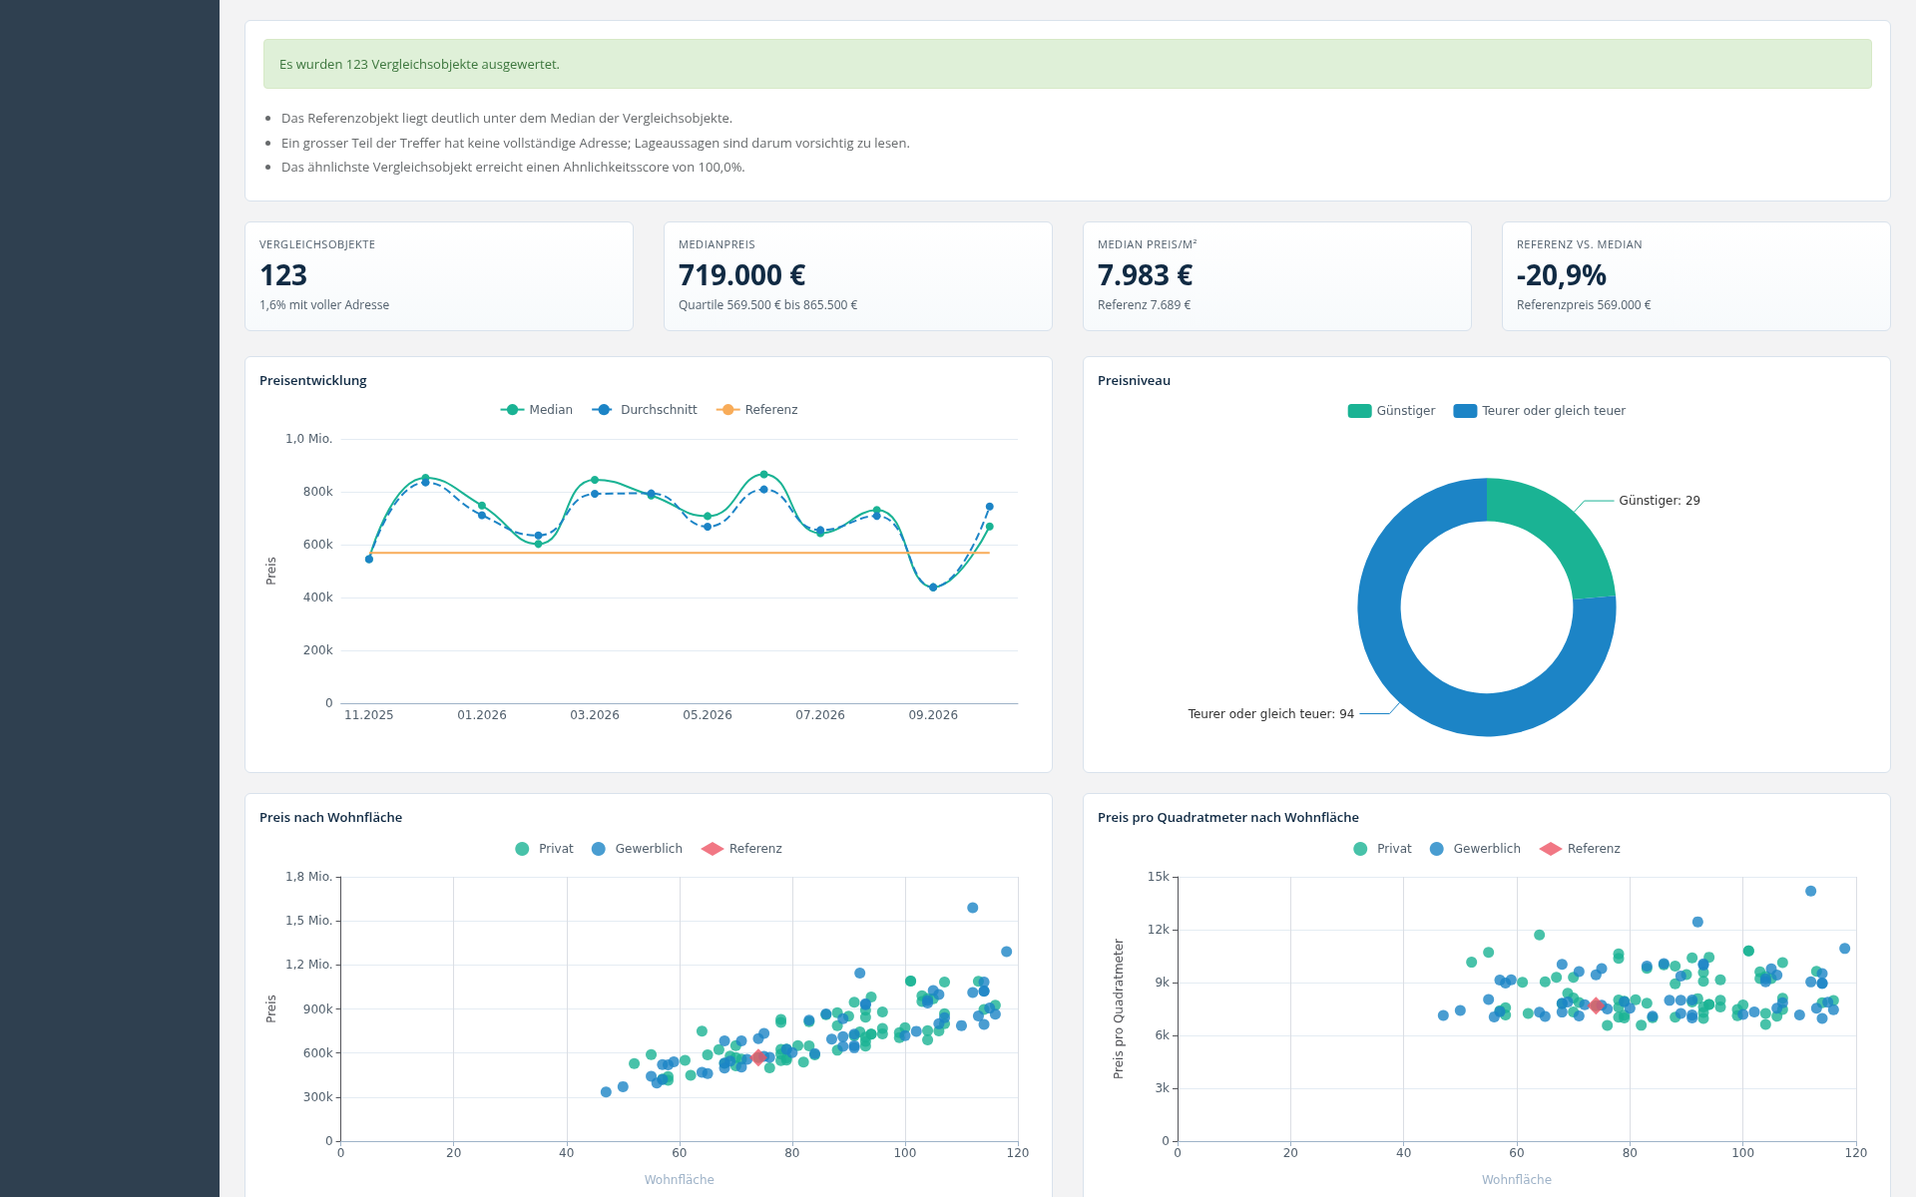Image resolution: width=1916 pixels, height=1197 pixels.
Task: Toggle the 'Teurer oder gleich teuer' legend entry
Action: click(x=1539, y=411)
